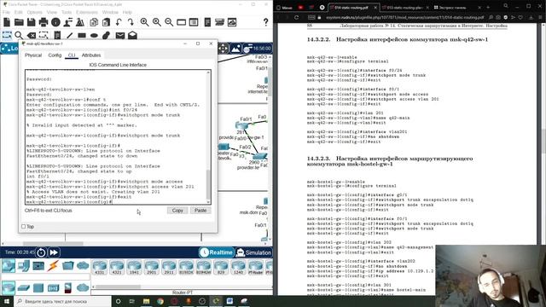The image size is (546, 307).
Task: Select the Add Simple PDU envelope icon
Action: tap(120, 35)
